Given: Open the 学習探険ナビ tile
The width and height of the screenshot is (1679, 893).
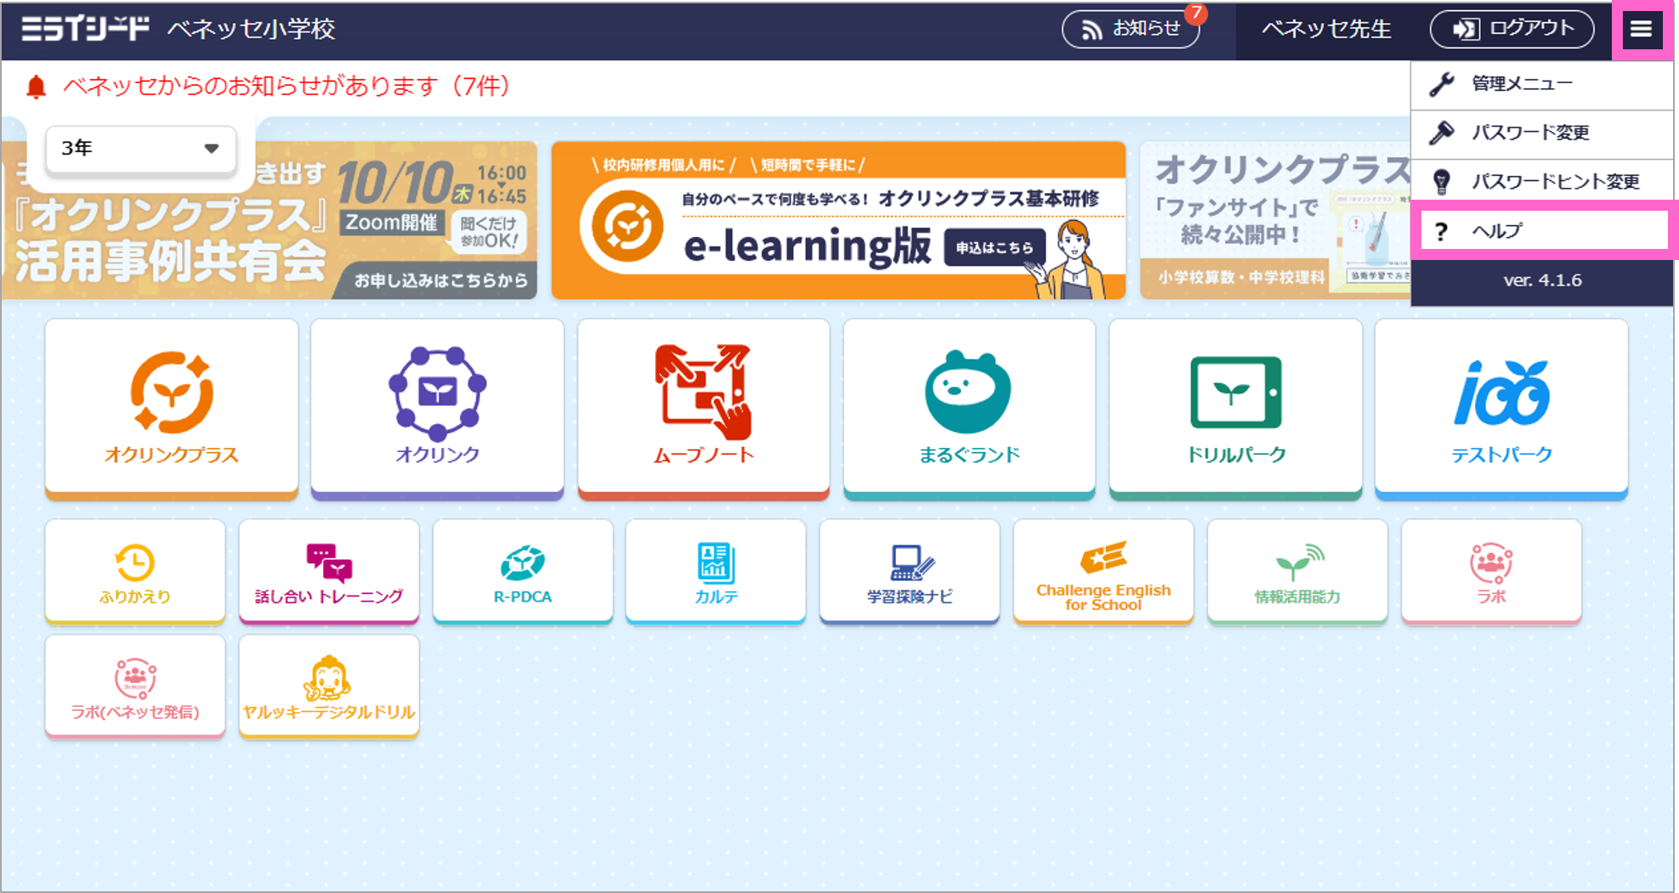Looking at the screenshot, I should (910, 572).
